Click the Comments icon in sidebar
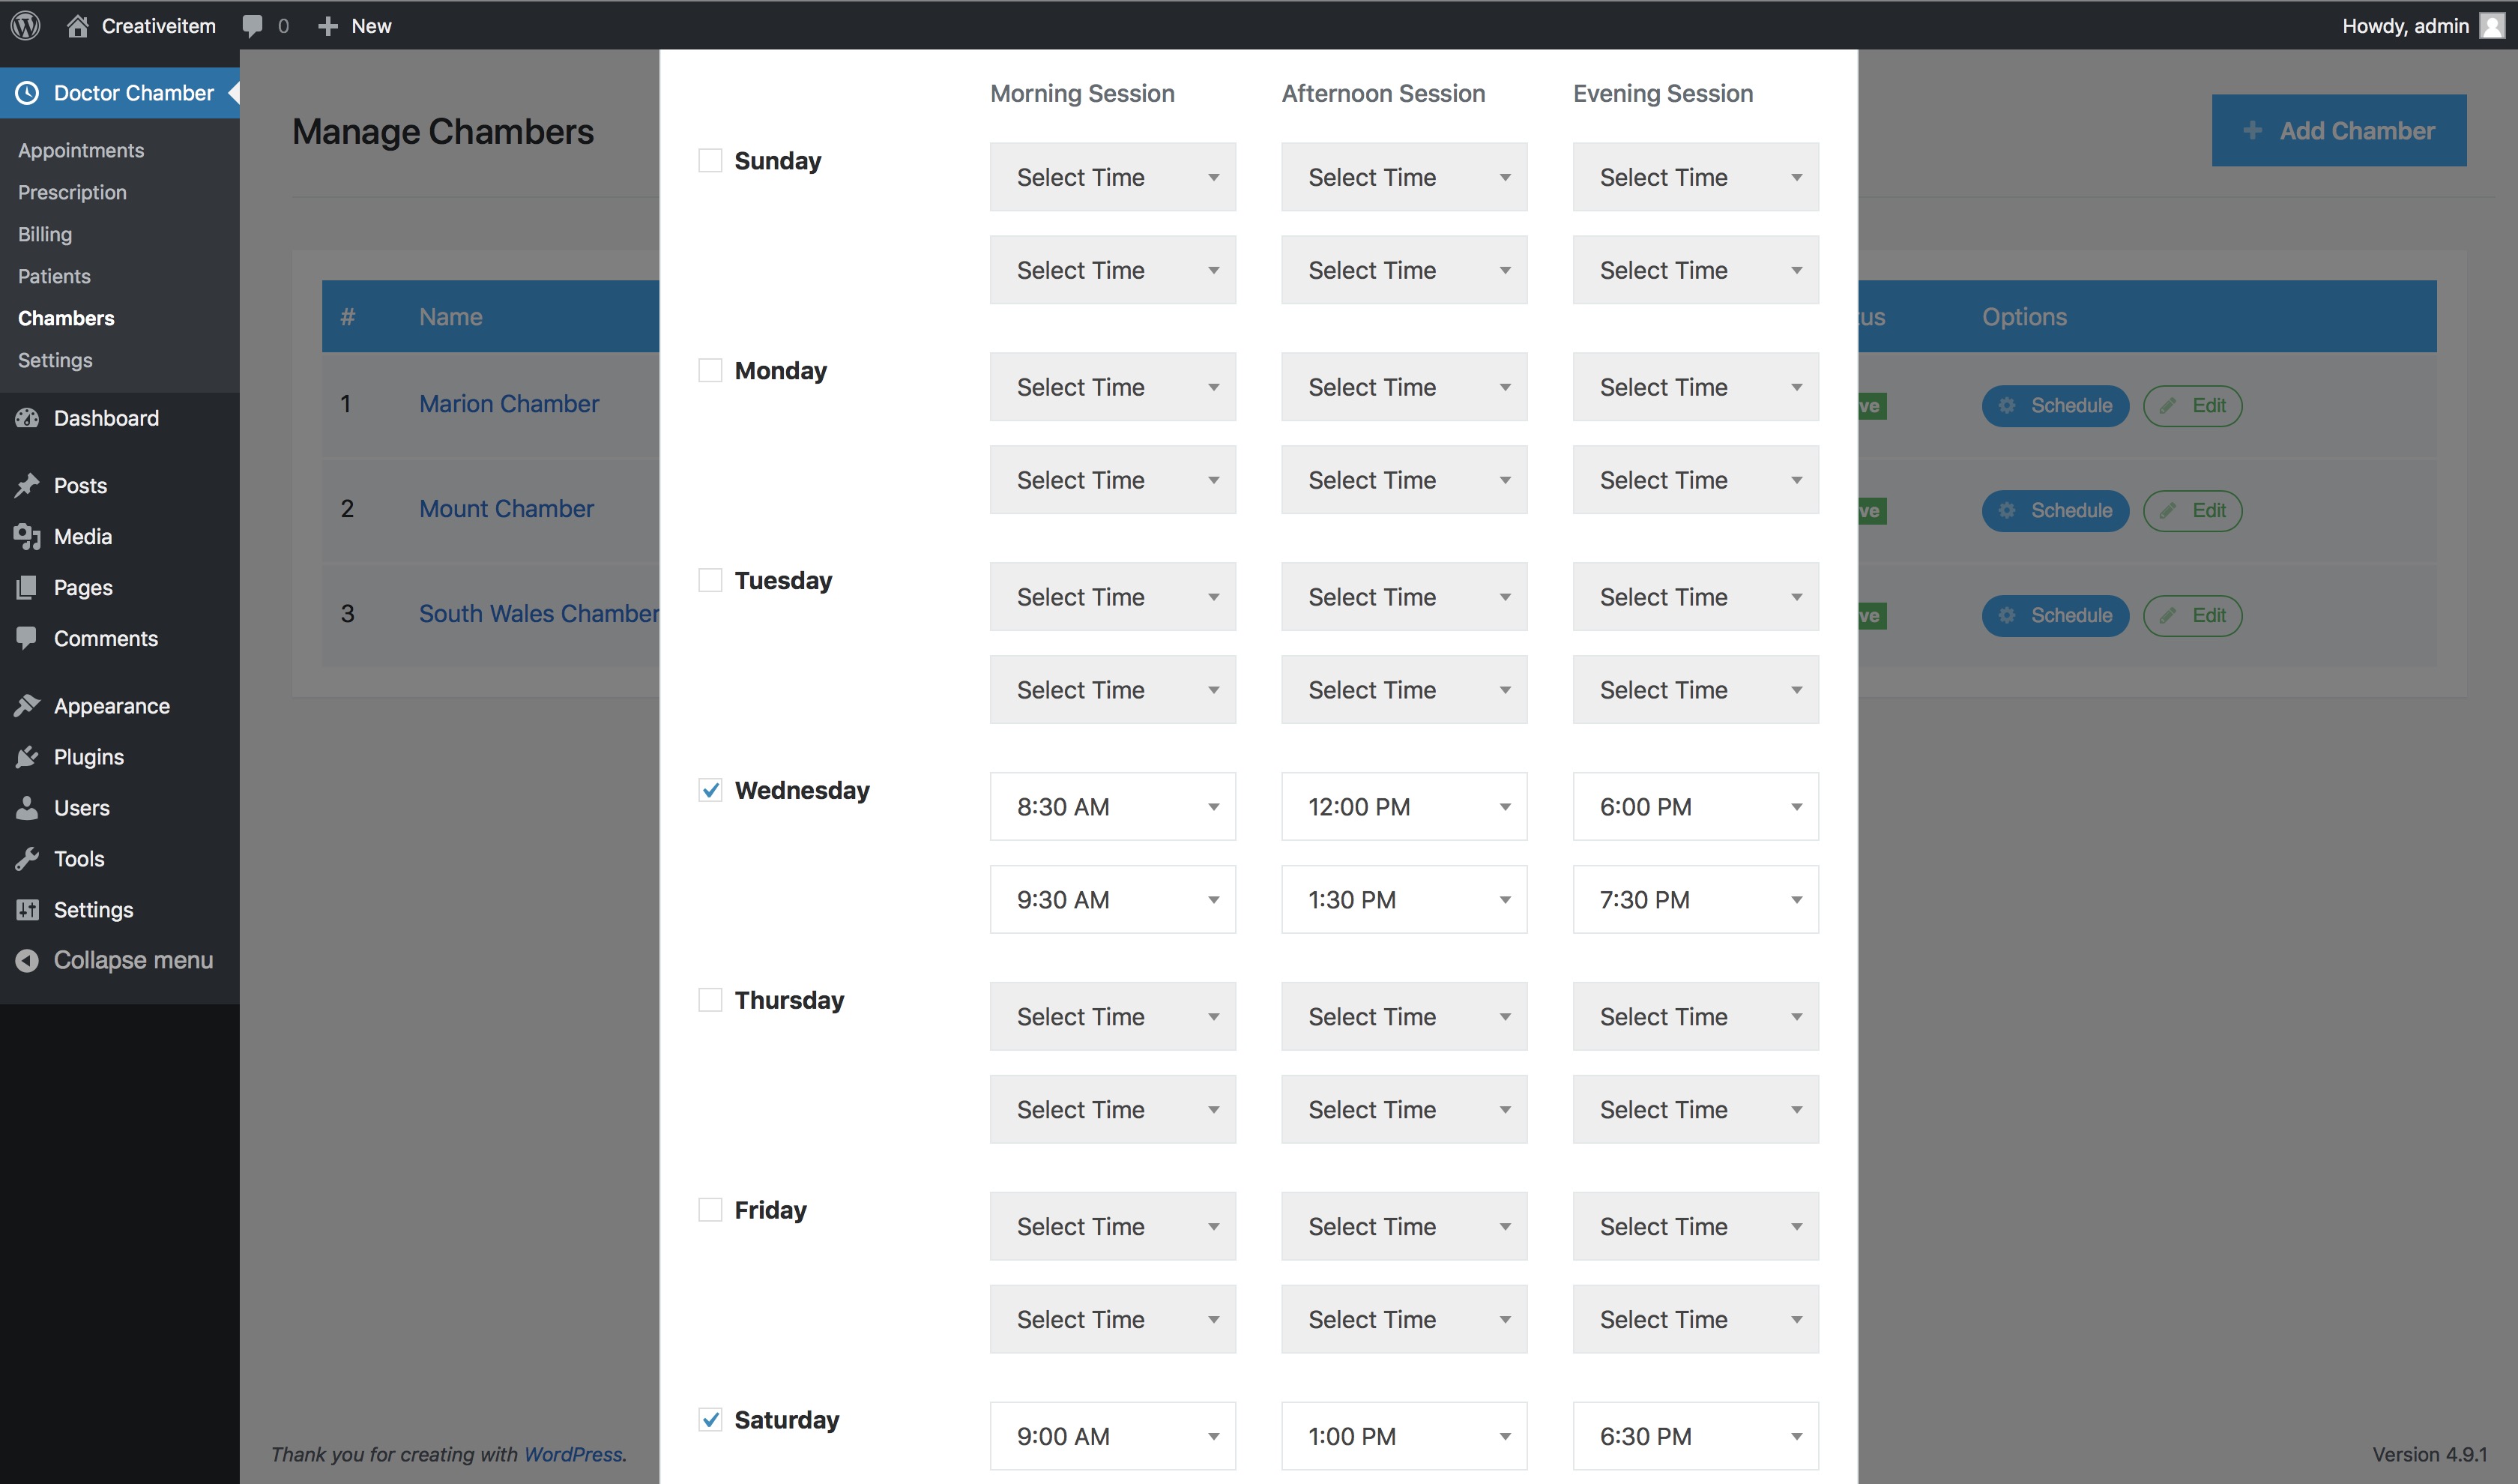 coord(28,638)
